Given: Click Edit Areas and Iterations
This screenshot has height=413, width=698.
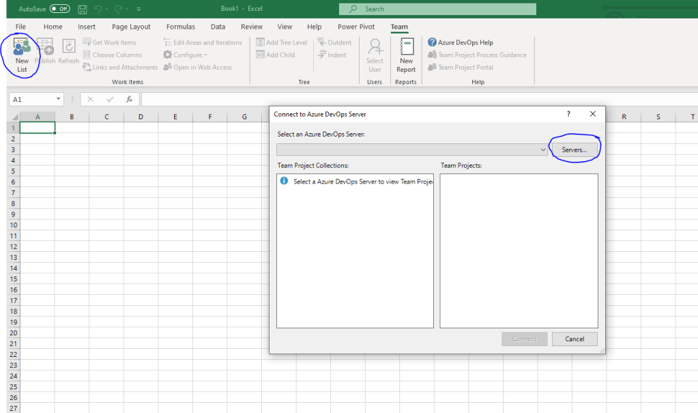Looking at the screenshot, I should pyautogui.click(x=202, y=42).
